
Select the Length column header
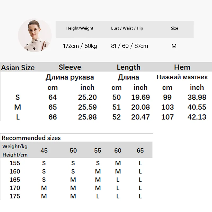pos(129,67)
